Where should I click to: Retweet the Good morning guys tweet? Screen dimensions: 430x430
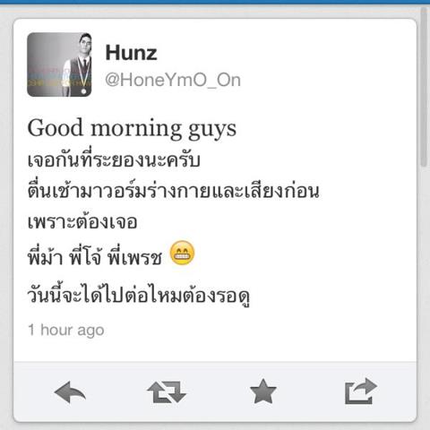(167, 391)
